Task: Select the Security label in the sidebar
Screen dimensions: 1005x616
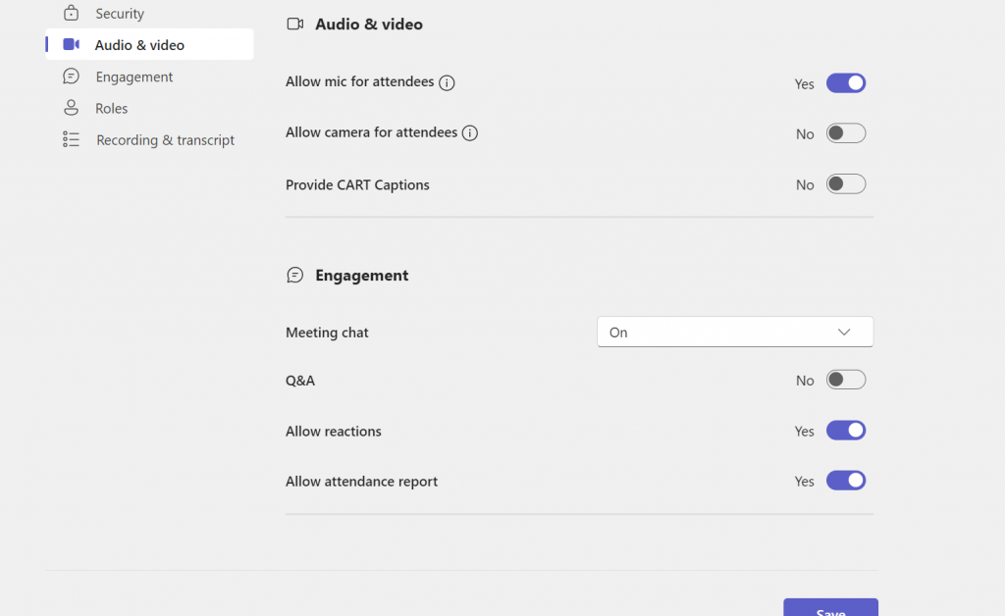Action: click(x=120, y=14)
